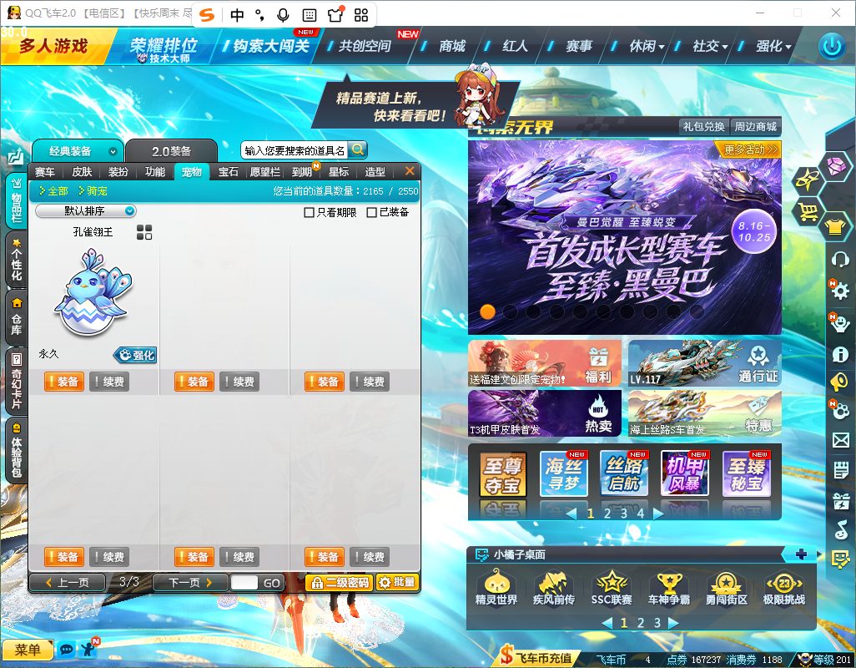Click the info bubble icon in sidebar
The height and width of the screenshot is (668, 856).
tap(840, 355)
